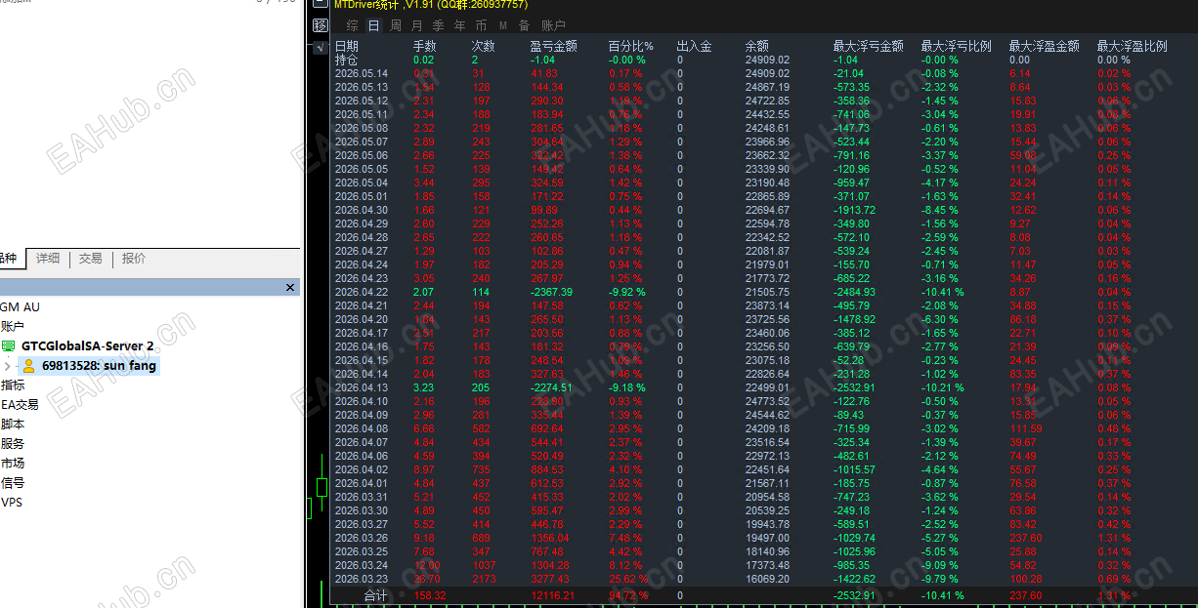Click the 2026.05.14 date row
Image resolution: width=1198 pixels, height=608 pixels.
pyautogui.click(x=362, y=73)
